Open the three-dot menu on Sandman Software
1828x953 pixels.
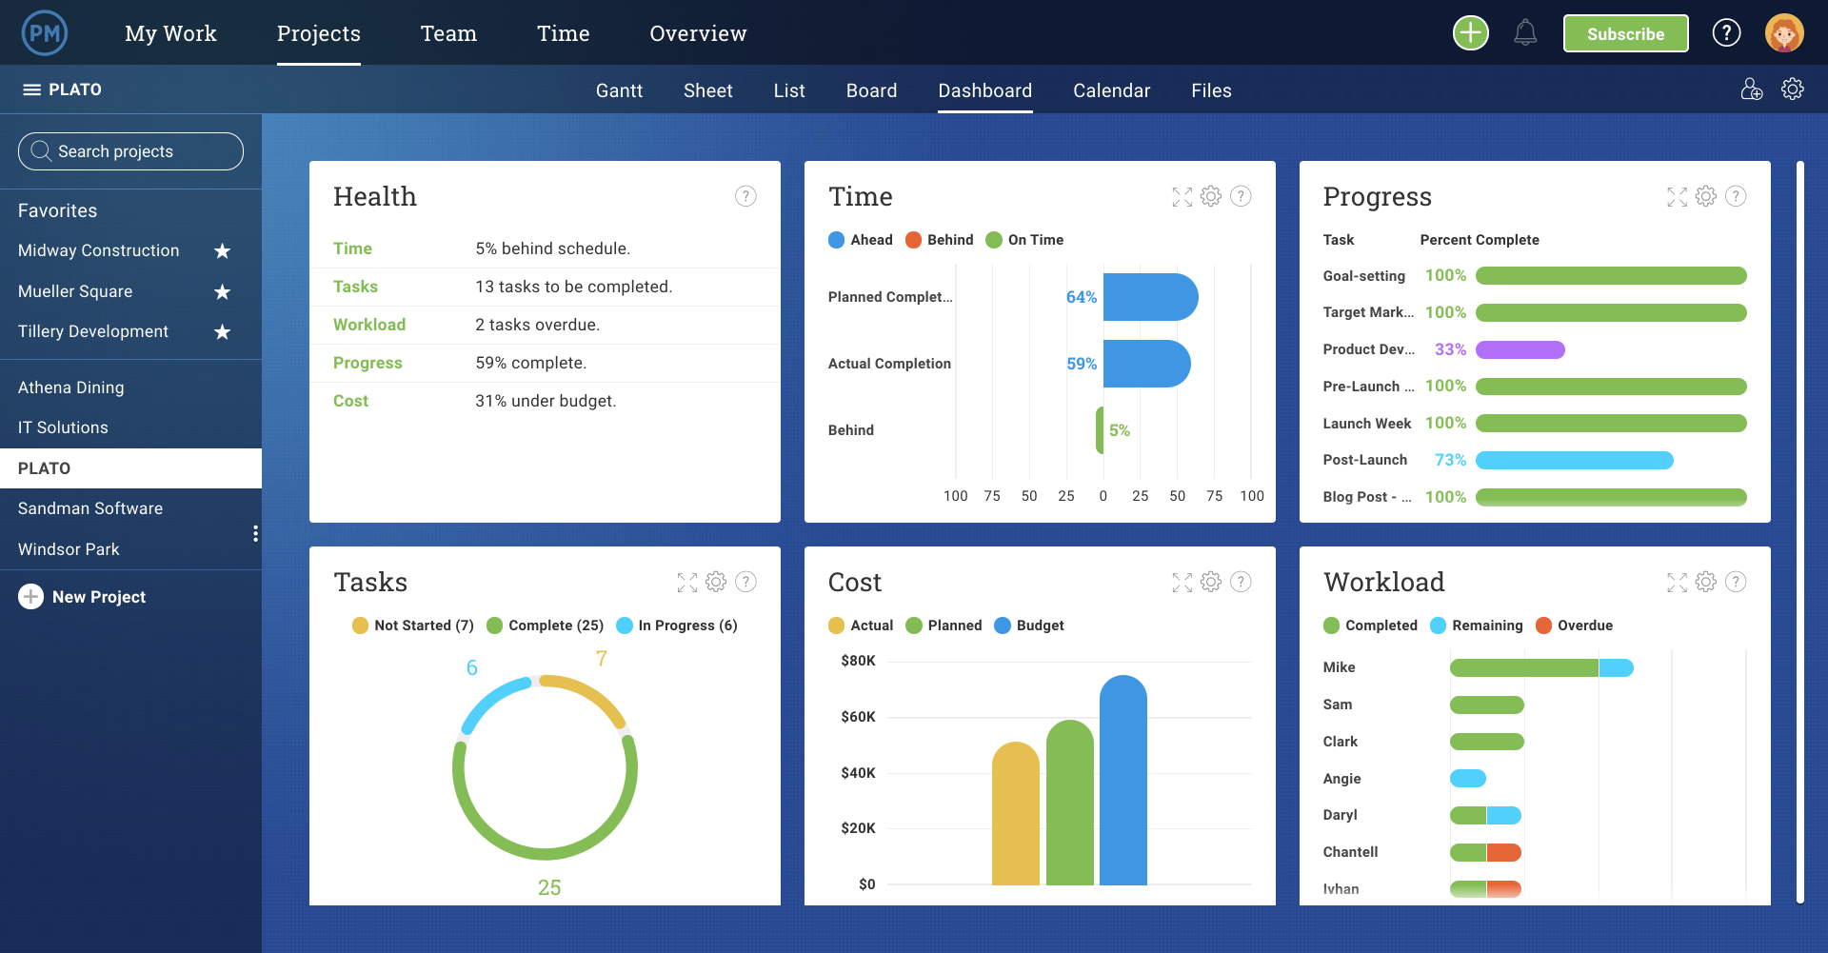click(255, 534)
